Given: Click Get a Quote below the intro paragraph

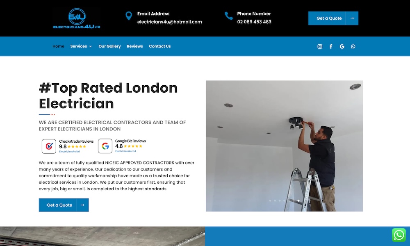Looking at the screenshot, I should 64,205.
